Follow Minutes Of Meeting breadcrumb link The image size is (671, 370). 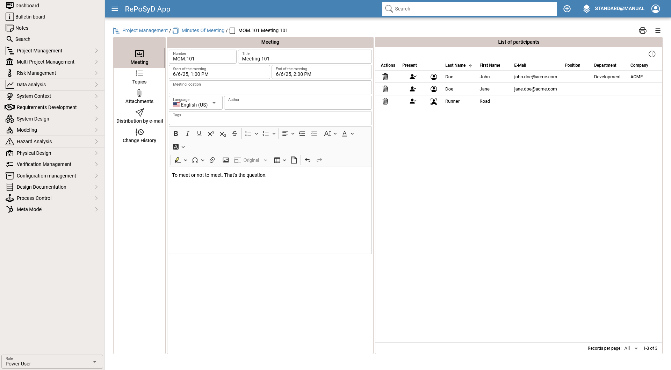pos(203,30)
